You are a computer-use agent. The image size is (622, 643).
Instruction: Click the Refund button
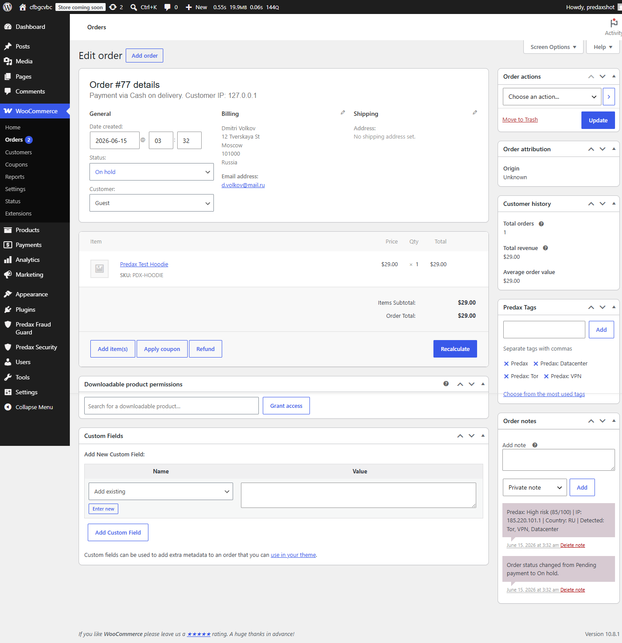206,349
